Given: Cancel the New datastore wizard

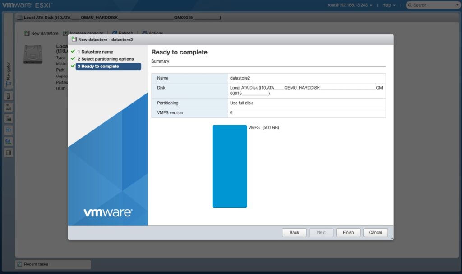Looking at the screenshot, I should click(375, 232).
